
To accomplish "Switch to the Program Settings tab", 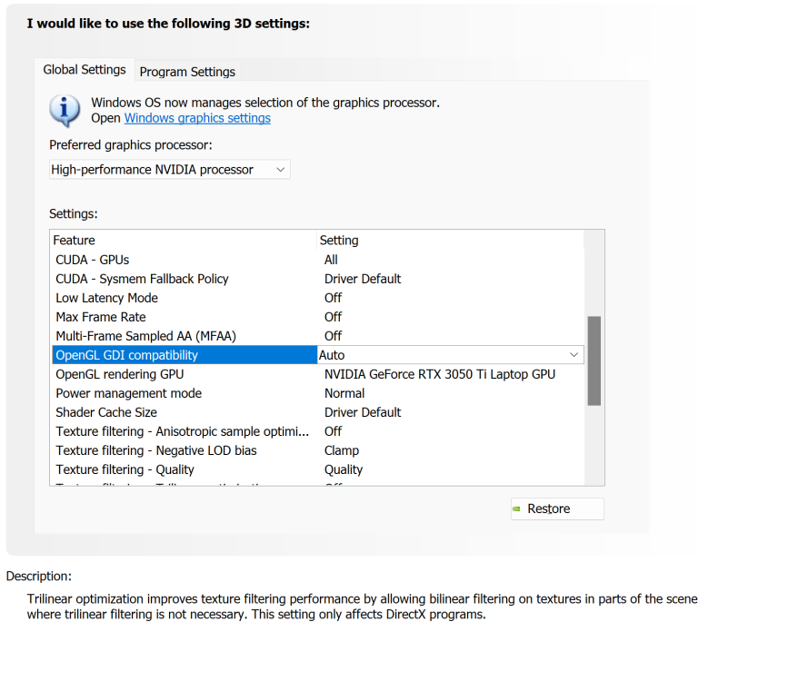I will tap(187, 72).
